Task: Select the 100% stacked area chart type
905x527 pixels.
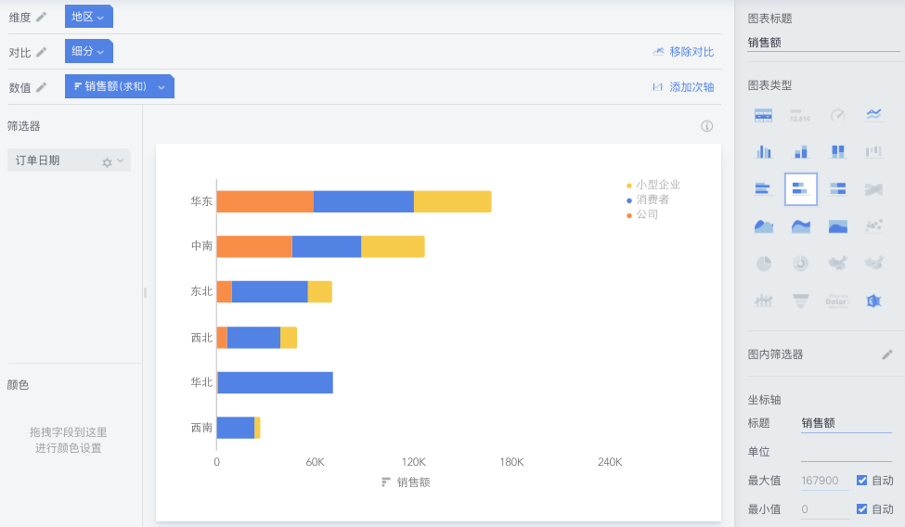Action: 837,226
